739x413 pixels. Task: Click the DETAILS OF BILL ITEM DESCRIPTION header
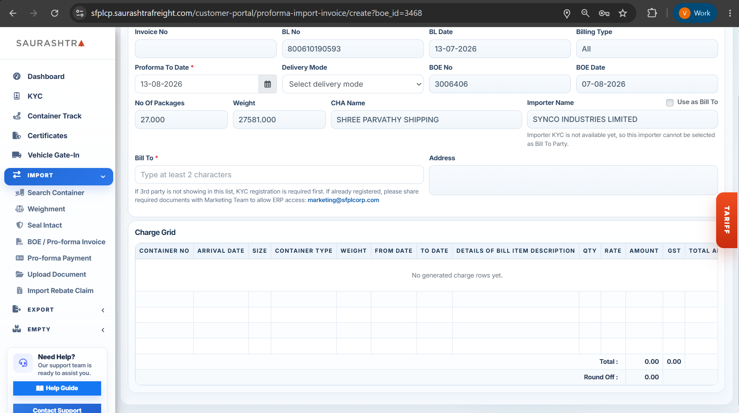tap(515, 251)
